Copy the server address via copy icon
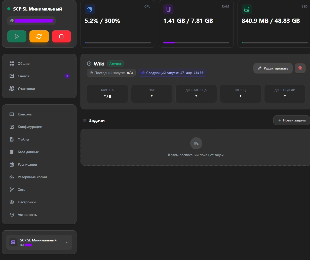The image size is (310, 260). click(12, 21)
